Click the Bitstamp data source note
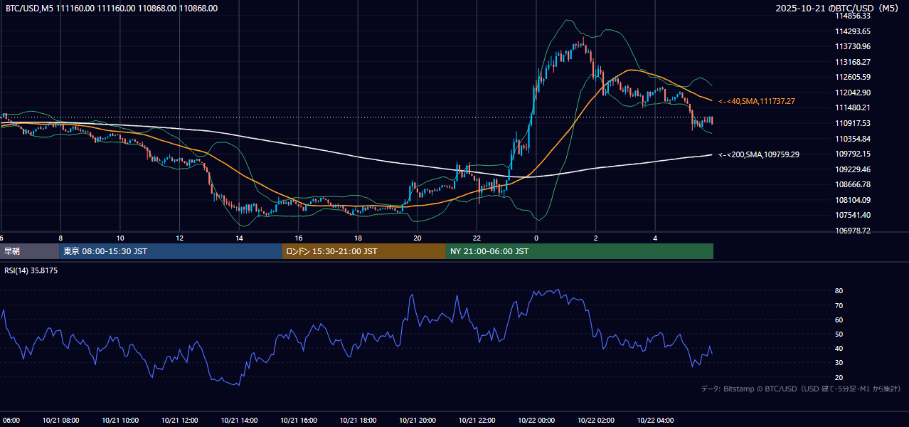909x427 pixels. pos(801,389)
